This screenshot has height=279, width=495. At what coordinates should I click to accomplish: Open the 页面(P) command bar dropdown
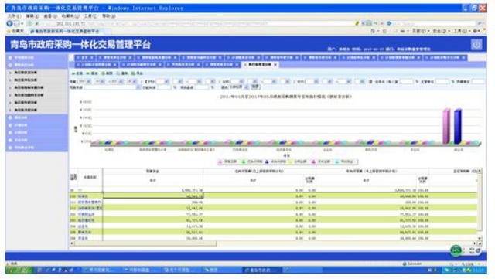point(421,31)
